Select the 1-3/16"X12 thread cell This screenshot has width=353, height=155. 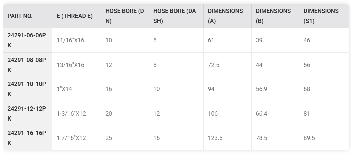[x=71, y=114]
